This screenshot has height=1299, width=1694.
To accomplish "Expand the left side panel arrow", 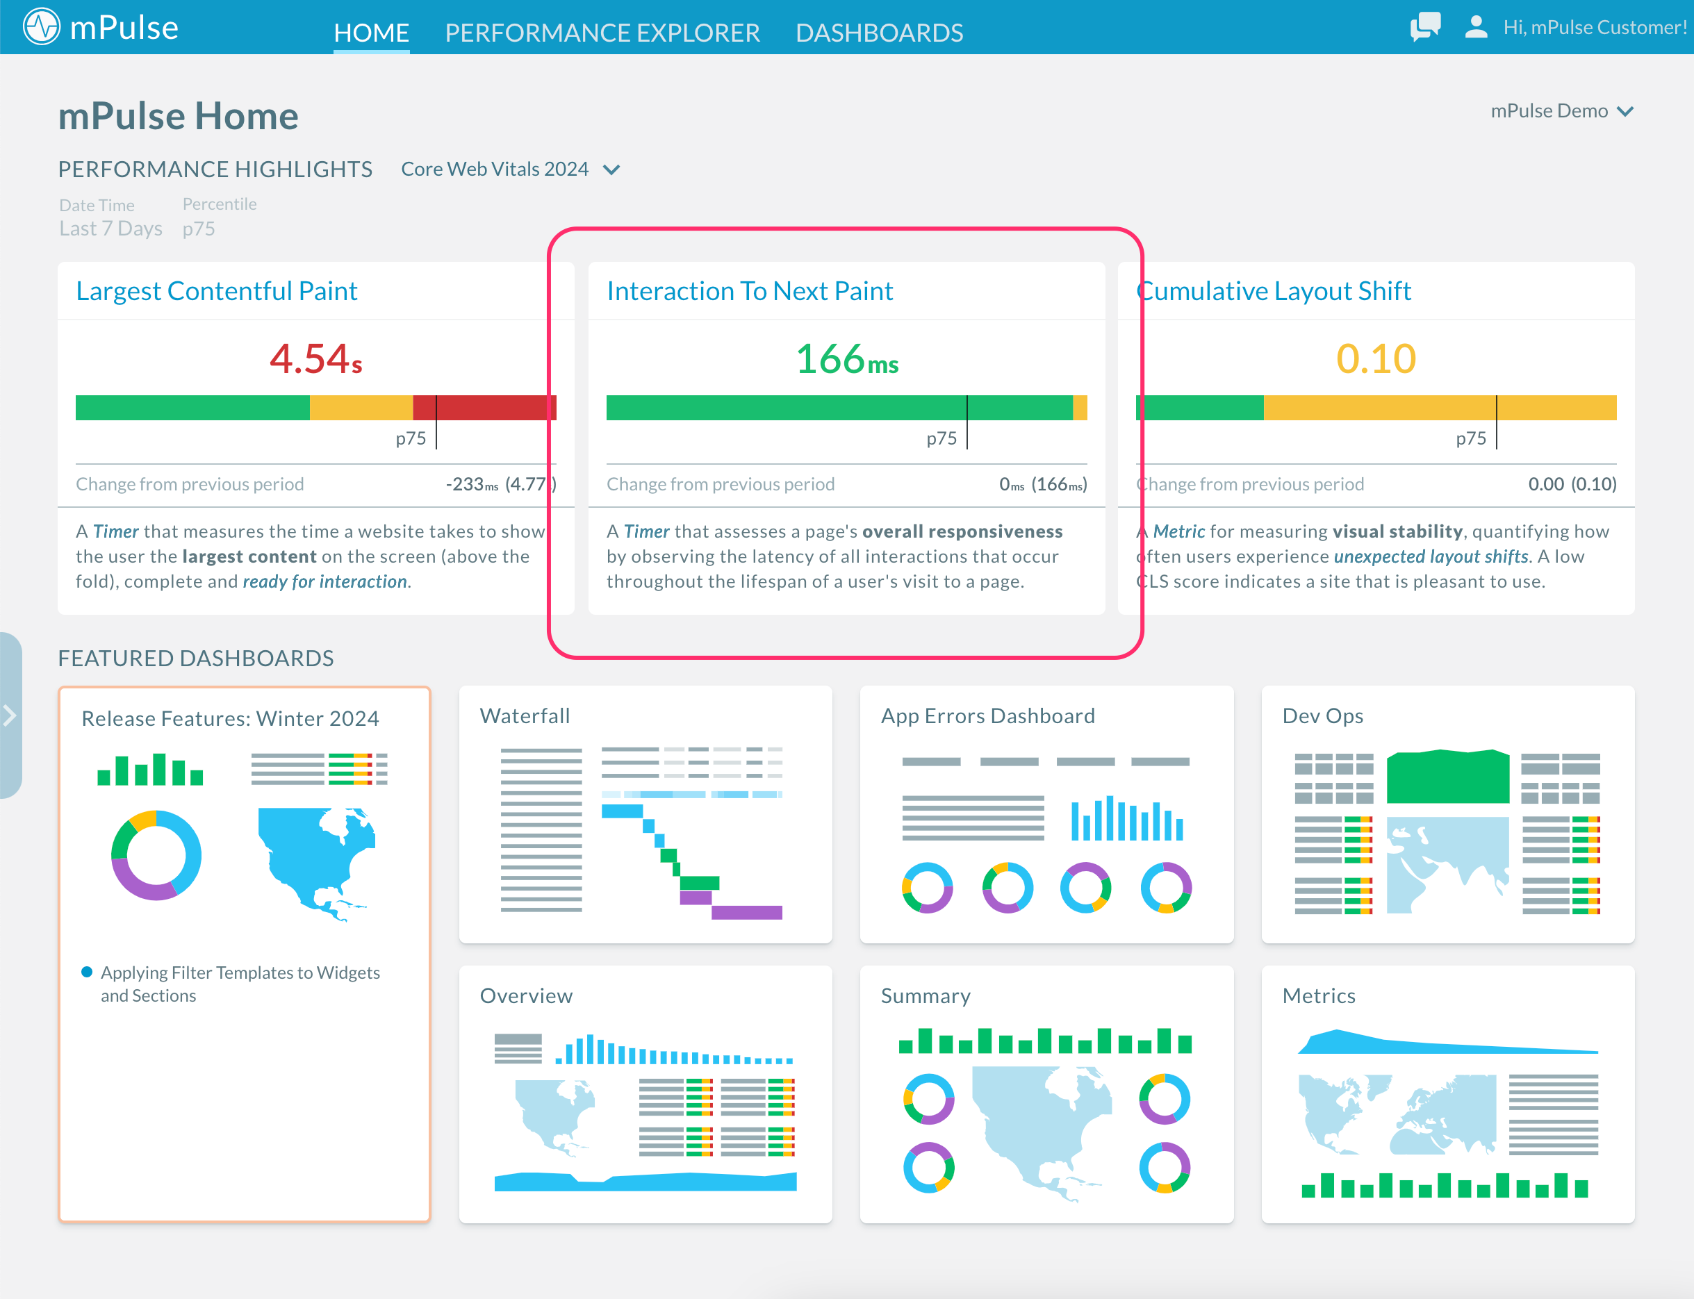I will point(10,715).
